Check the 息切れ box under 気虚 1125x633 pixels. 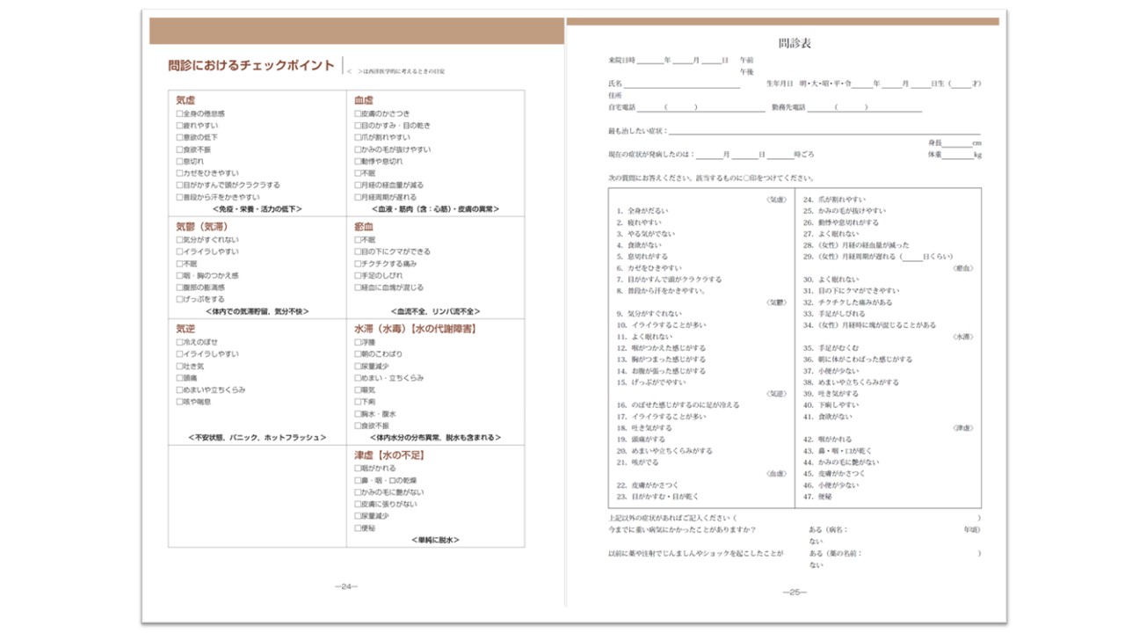coord(179,162)
